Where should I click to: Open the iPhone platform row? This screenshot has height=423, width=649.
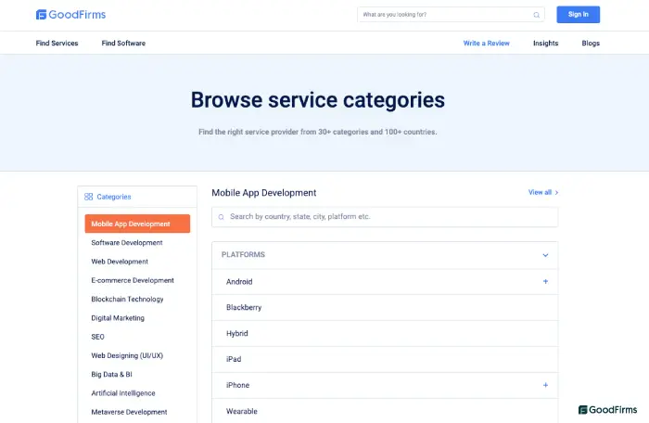pyautogui.click(x=385, y=385)
